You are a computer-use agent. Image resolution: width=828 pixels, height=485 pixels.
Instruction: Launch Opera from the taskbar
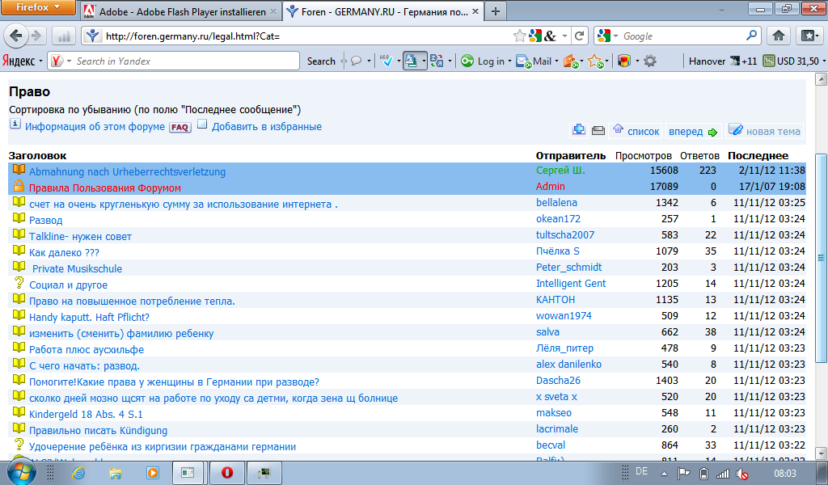tap(227, 472)
